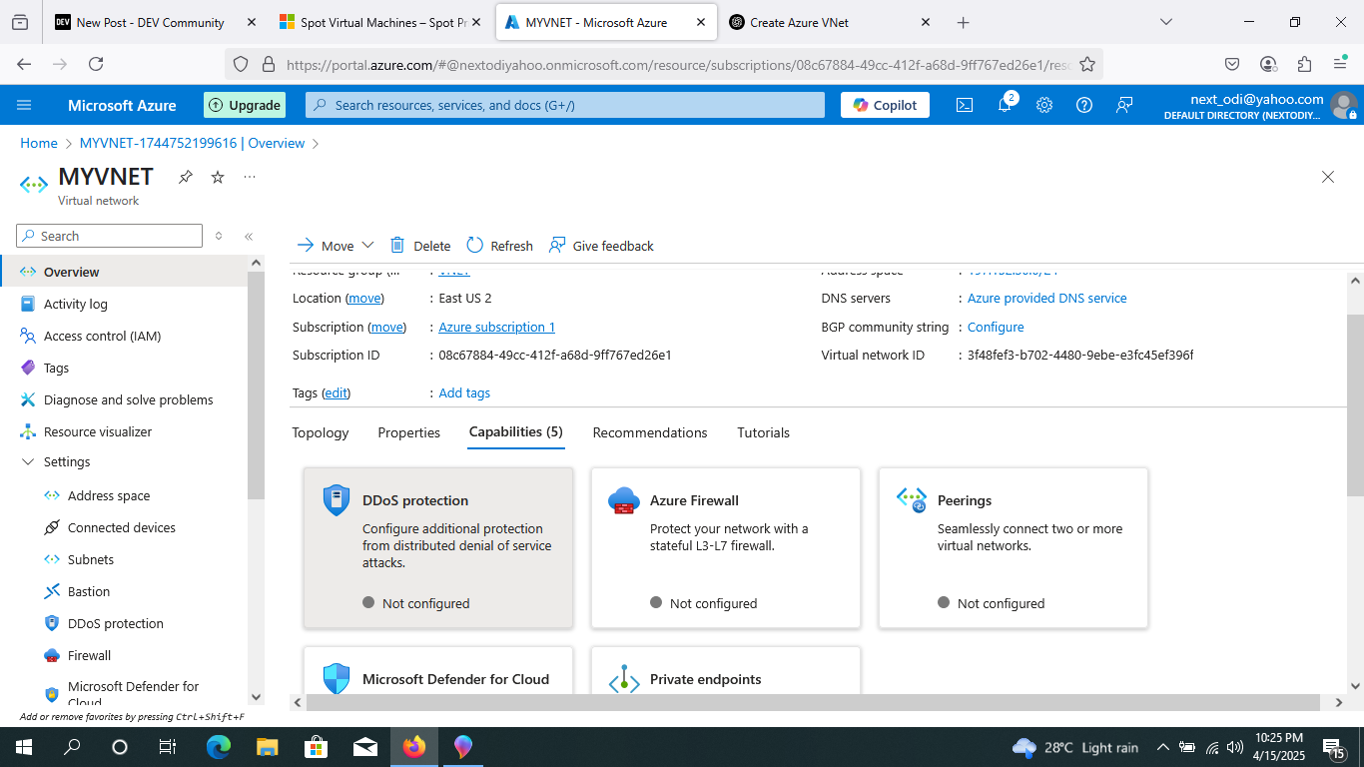
Task: Pin MYVNET to dashboard
Action: [x=186, y=177]
